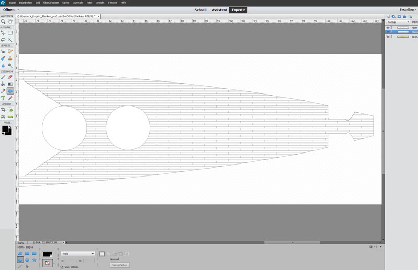Select the Zoom tool in the toolbox
418x270 pixels.
pos(3,22)
